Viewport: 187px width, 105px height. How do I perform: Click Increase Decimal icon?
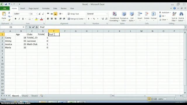pos(103,19)
